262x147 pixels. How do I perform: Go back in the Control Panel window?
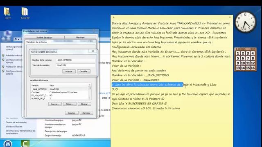pos(3,39)
